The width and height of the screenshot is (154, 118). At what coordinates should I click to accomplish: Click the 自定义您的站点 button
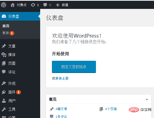click(74, 67)
